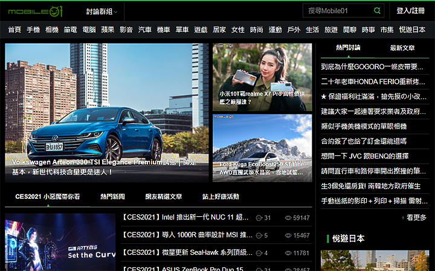Screen dimensions: 435x271
Task: Open 小米10T戰realme X7 Pro article thumbnail
Action: coord(262,78)
